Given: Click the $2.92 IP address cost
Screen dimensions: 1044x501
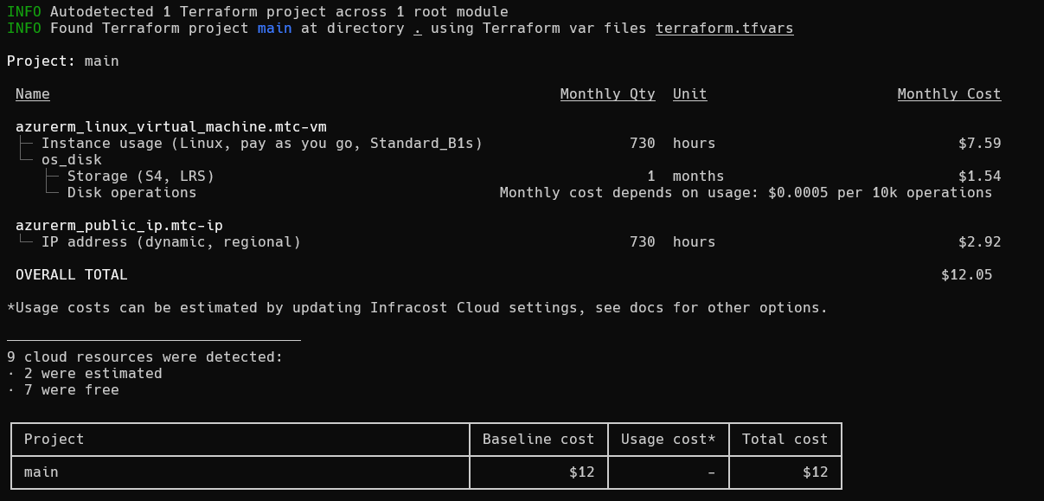Looking at the screenshot, I should 979,242.
